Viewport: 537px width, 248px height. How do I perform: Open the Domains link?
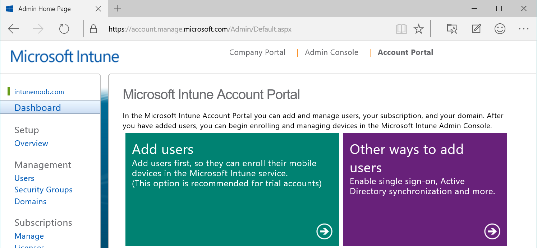pyautogui.click(x=31, y=202)
